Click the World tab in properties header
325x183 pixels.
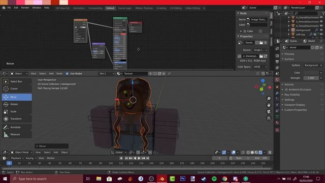(309, 41)
